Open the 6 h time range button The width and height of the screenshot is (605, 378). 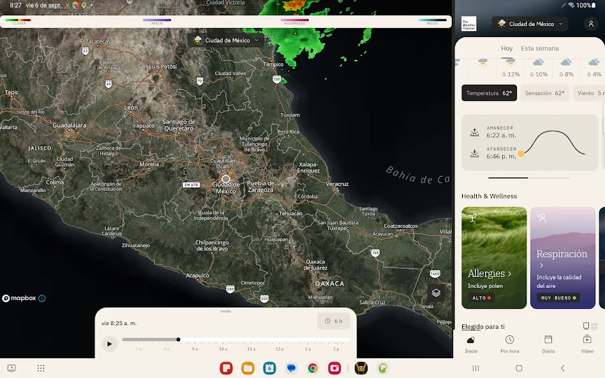[x=334, y=321]
